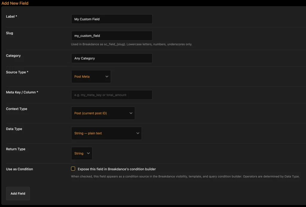Focus the Meta Key / Column input
This screenshot has width=306, height=207.
click(112, 95)
